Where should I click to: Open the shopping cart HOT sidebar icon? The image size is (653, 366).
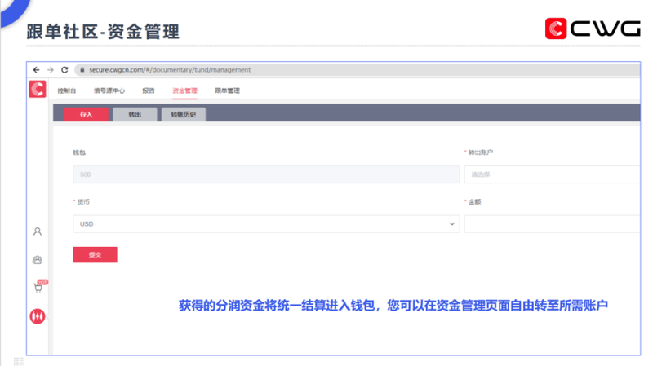(39, 286)
